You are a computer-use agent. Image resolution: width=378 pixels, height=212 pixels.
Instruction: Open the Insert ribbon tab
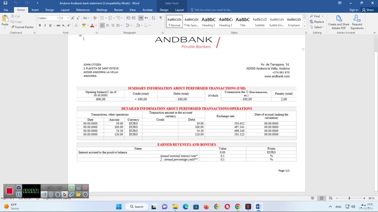[35, 10]
